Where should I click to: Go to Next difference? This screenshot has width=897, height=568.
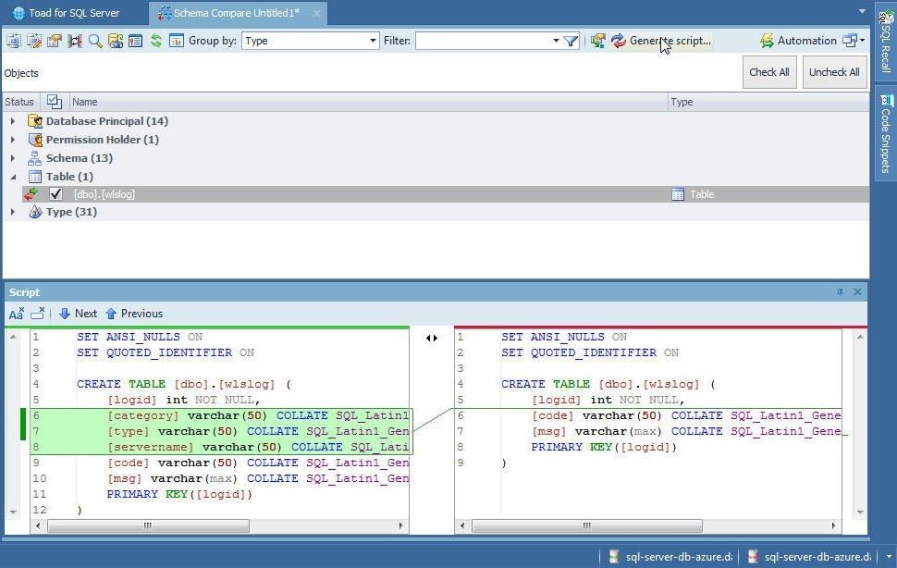pos(78,314)
